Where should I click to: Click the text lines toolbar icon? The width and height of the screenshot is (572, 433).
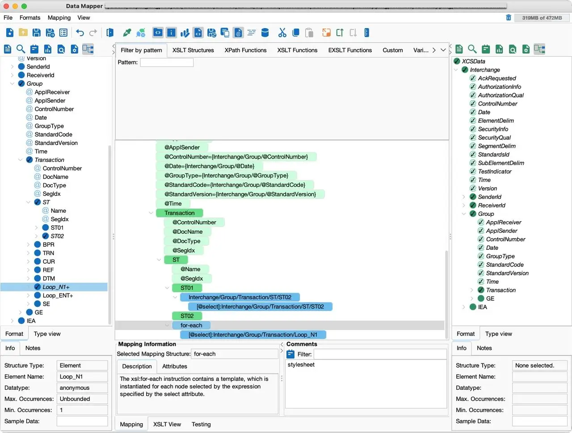(x=252, y=33)
